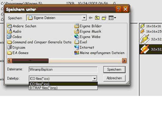This screenshot has height=114, width=162.
Task: Select the Internet folder icon
Action: [77, 47]
